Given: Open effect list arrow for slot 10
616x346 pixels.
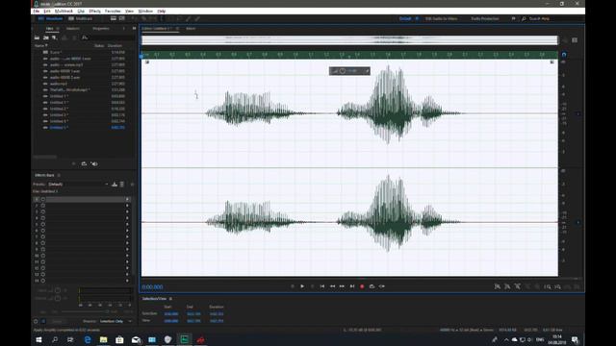Looking at the screenshot, I should tap(127, 256).
